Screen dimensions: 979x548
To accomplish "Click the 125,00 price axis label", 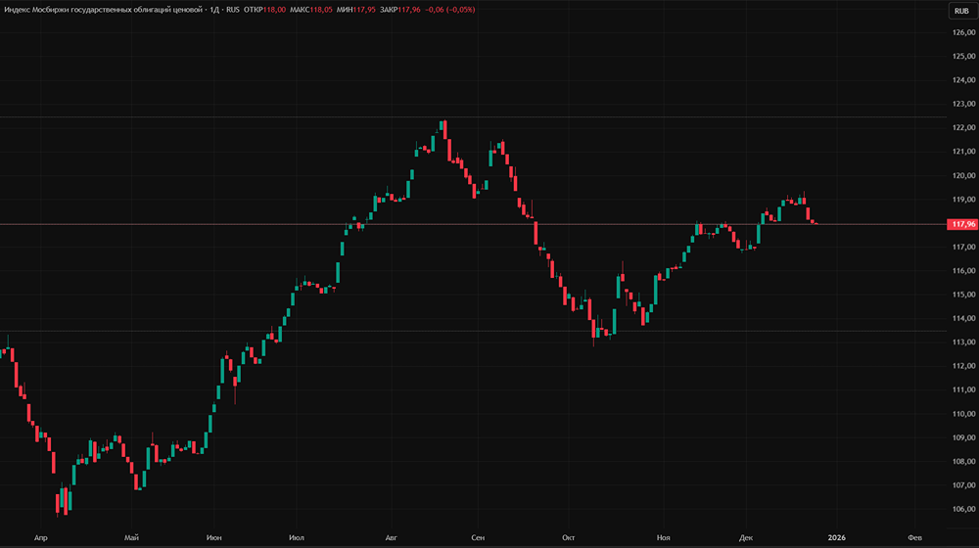I will click(x=964, y=56).
